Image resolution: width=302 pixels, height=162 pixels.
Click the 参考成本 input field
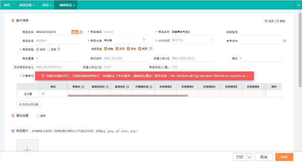pyautogui.click(x=261, y=41)
